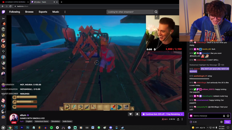Click the search magnifier button

pyautogui.click(x=156, y=12)
